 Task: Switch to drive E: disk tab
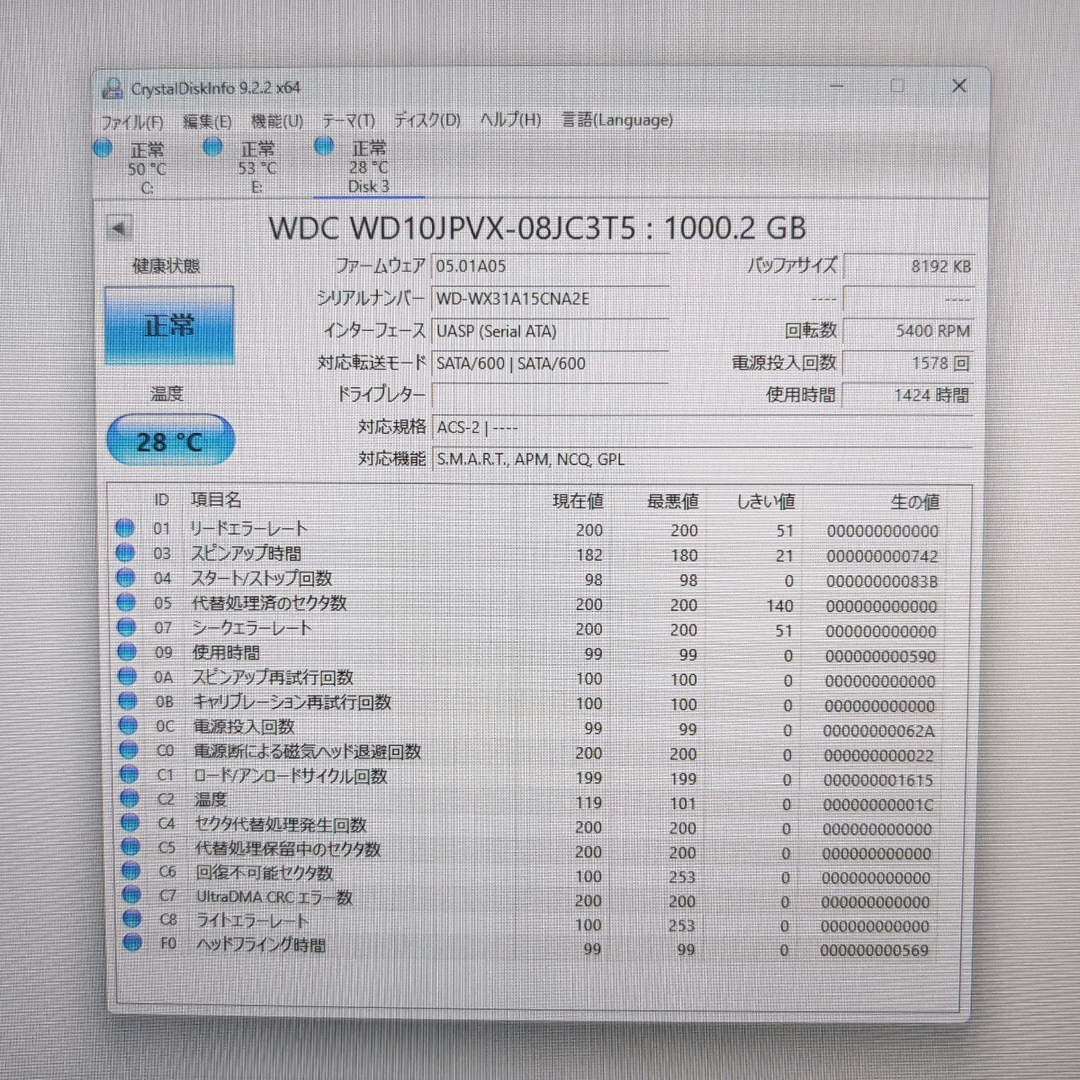(257, 167)
